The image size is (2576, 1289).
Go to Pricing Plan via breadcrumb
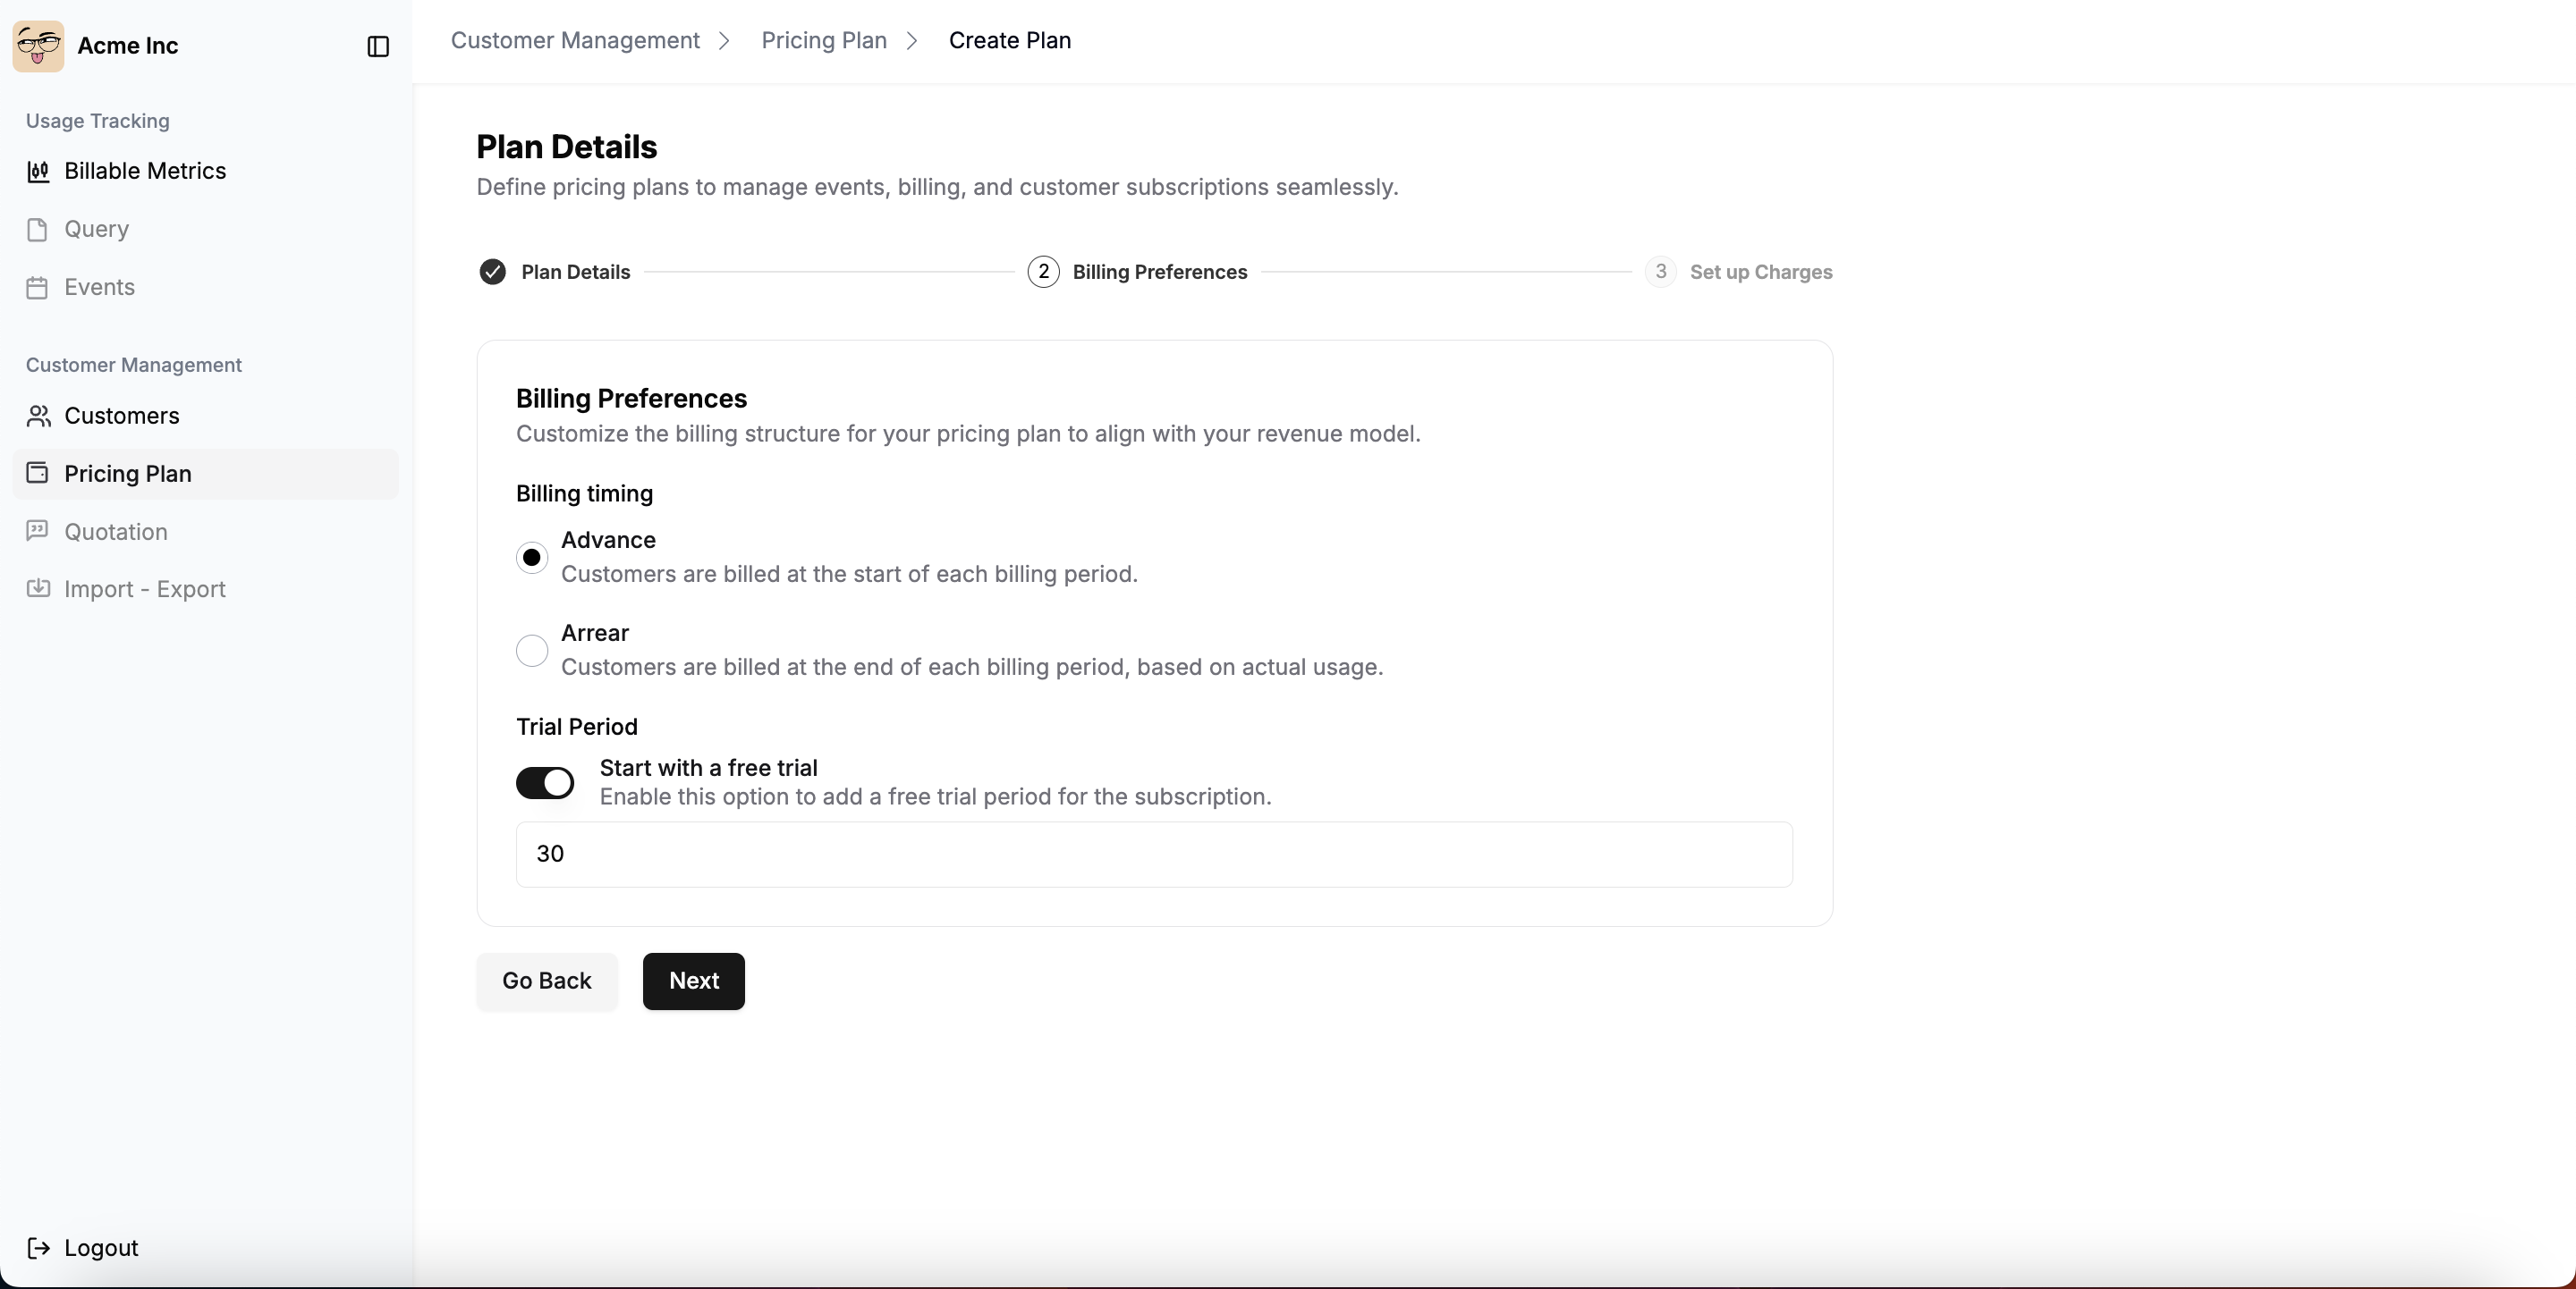tap(822, 40)
